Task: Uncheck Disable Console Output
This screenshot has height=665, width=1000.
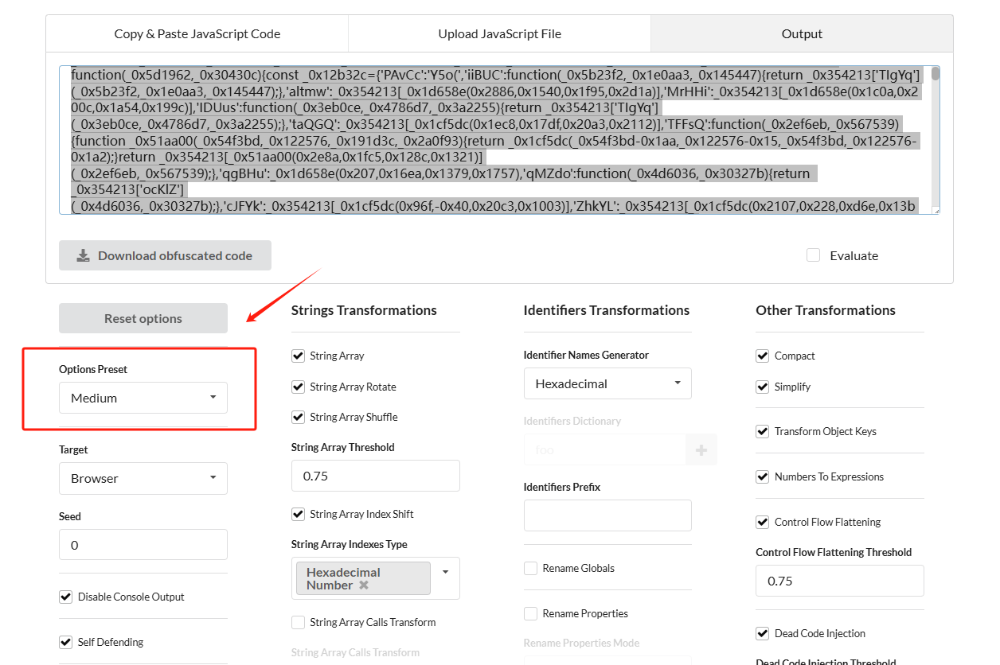Action: (x=66, y=597)
